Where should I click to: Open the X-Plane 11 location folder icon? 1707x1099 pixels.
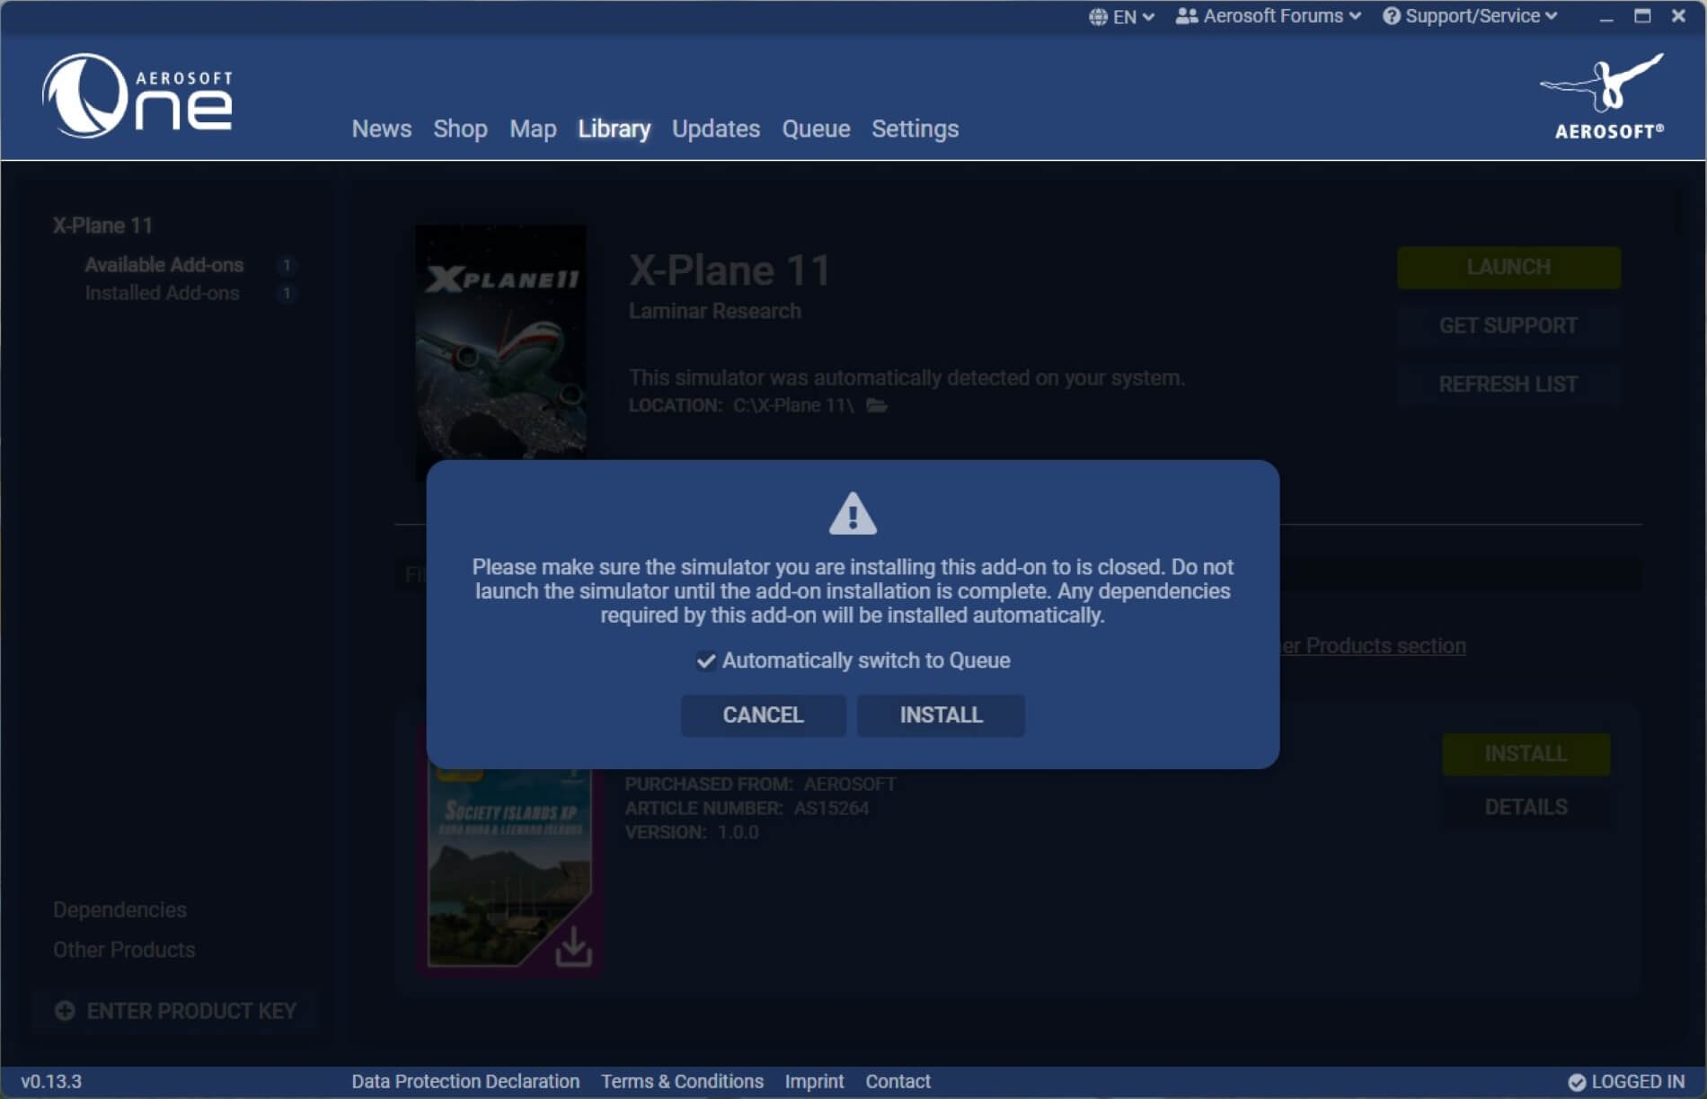[877, 406]
